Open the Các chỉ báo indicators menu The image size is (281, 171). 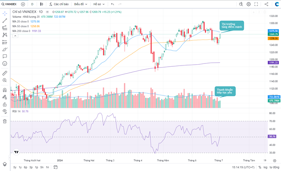(59, 4)
